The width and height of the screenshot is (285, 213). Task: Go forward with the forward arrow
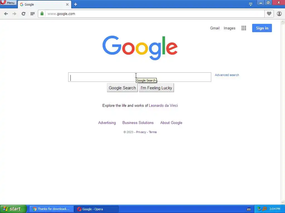click(14, 14)
